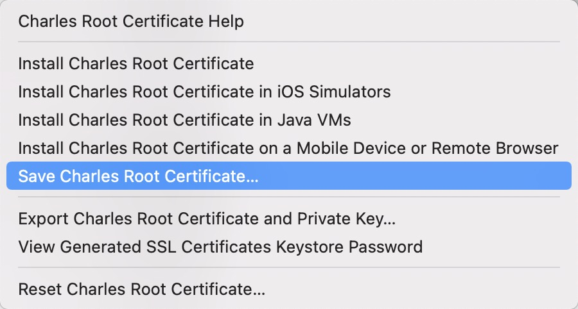Click the Private Key export menu entry

pos(207,219)
